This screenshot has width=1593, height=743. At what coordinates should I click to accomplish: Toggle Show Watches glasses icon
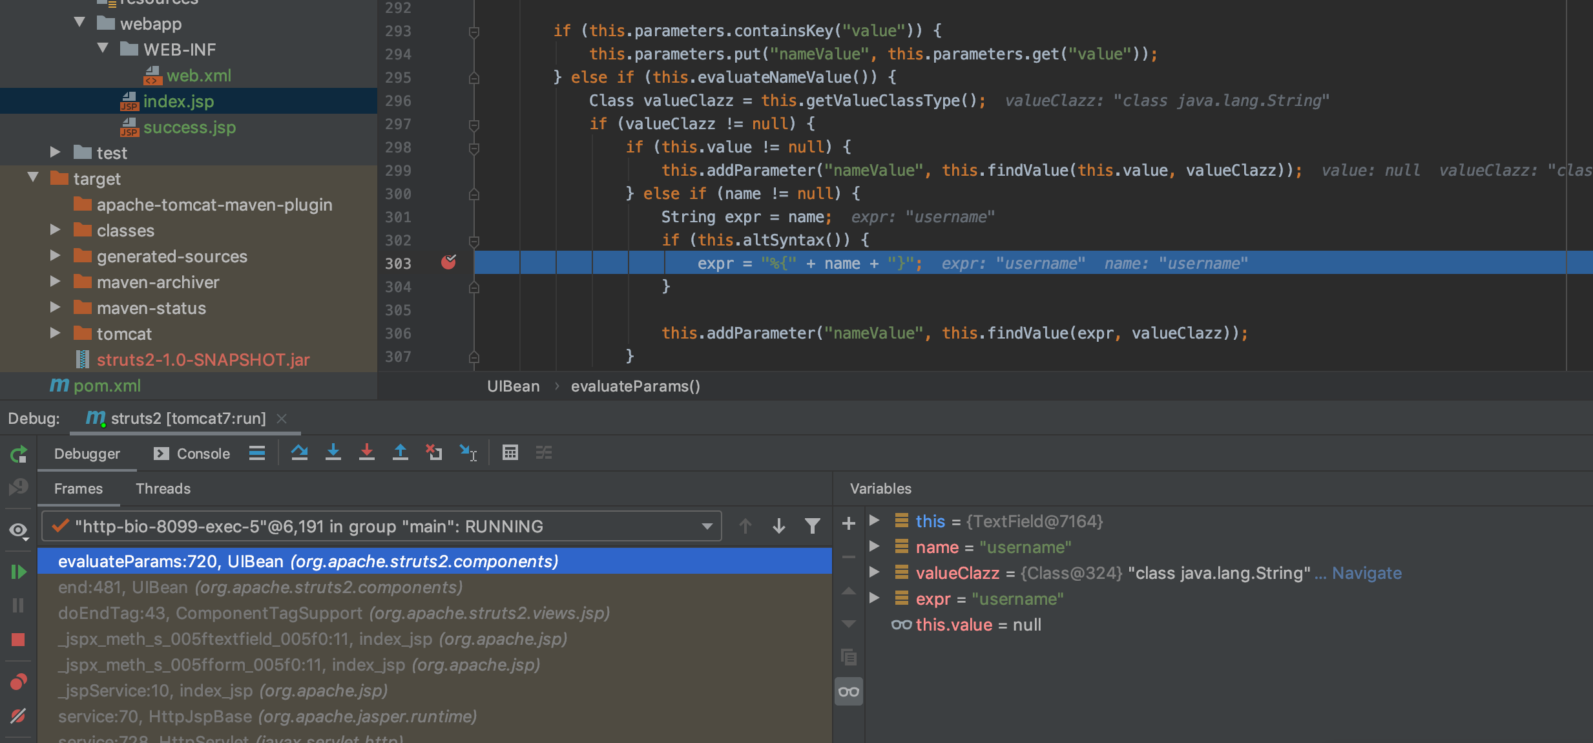[x=849, y=691]
